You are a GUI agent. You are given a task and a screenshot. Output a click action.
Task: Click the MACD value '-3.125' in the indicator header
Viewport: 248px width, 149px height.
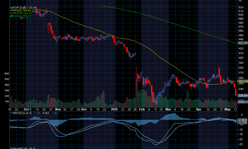36,113
